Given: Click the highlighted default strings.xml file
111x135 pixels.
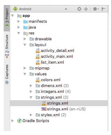Looking at the screenshot, I should (x=59, y=103).
